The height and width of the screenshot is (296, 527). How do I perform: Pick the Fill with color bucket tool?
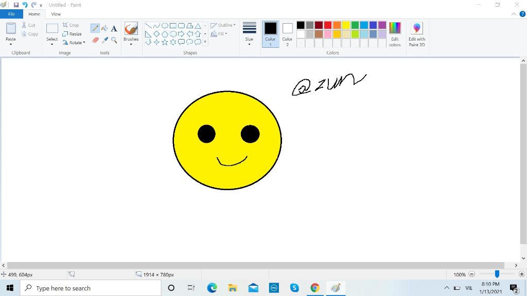point(104,28)
